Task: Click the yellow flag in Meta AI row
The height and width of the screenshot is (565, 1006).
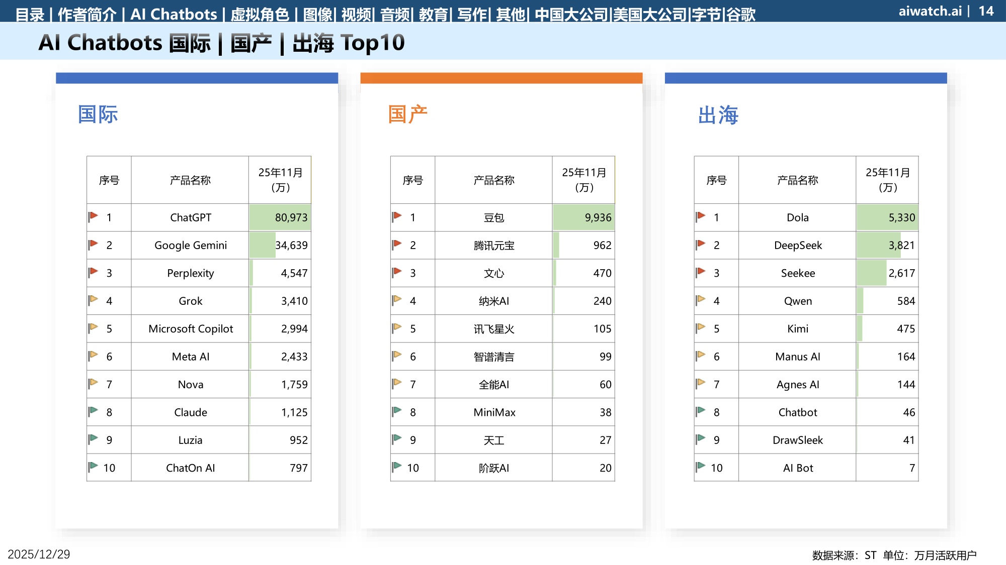Action: pyautogui.click(x=93, y=356)
